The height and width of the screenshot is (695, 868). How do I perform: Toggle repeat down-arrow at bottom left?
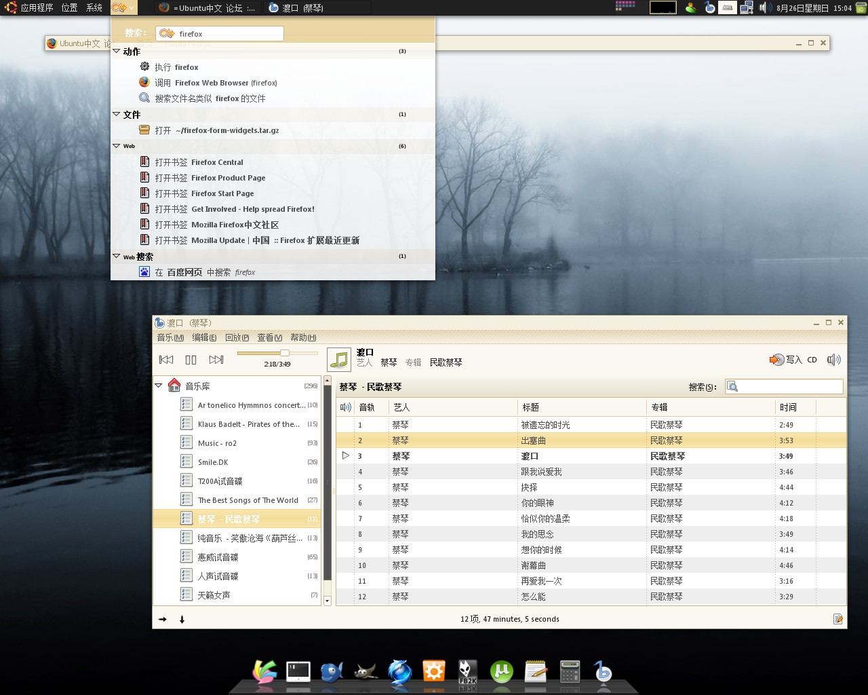point(182,619)
